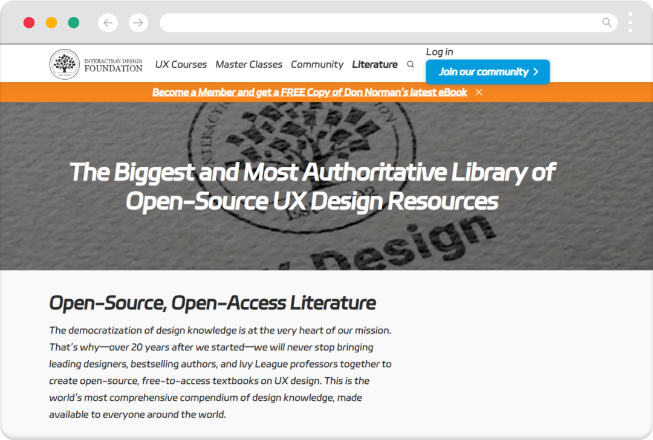Open the Don Norman free eBook banner link
The image size is (653, 440).
coord(310,92)
